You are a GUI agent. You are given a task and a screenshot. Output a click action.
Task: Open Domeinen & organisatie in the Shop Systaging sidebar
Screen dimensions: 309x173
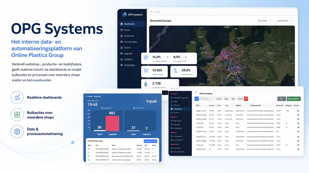click(180, 98)
